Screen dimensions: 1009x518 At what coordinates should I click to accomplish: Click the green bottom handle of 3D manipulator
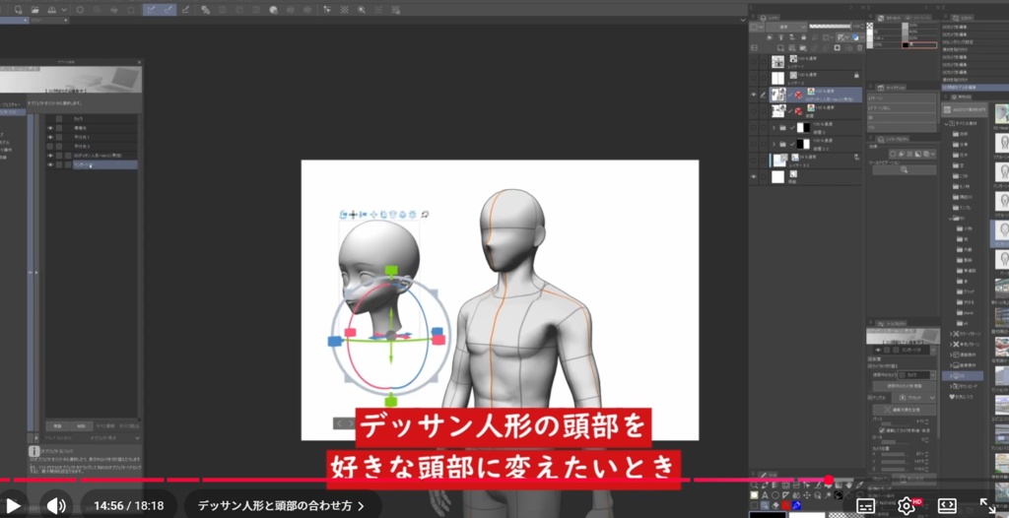pyautogui.click(x=390, y=402)
